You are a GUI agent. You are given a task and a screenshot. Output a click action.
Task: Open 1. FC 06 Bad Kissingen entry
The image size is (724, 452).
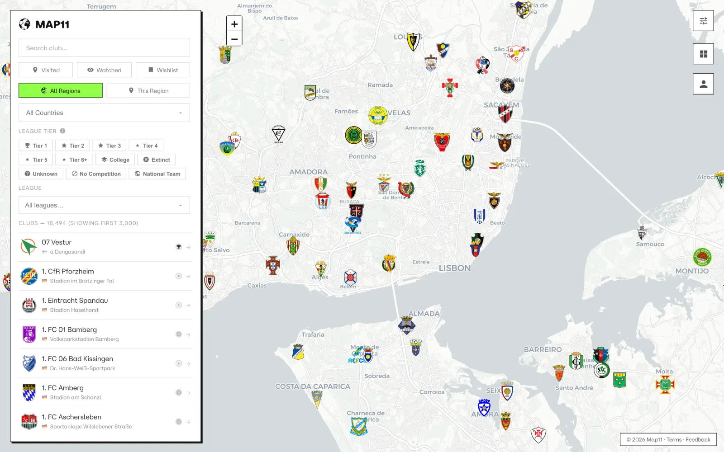(105, 363)
